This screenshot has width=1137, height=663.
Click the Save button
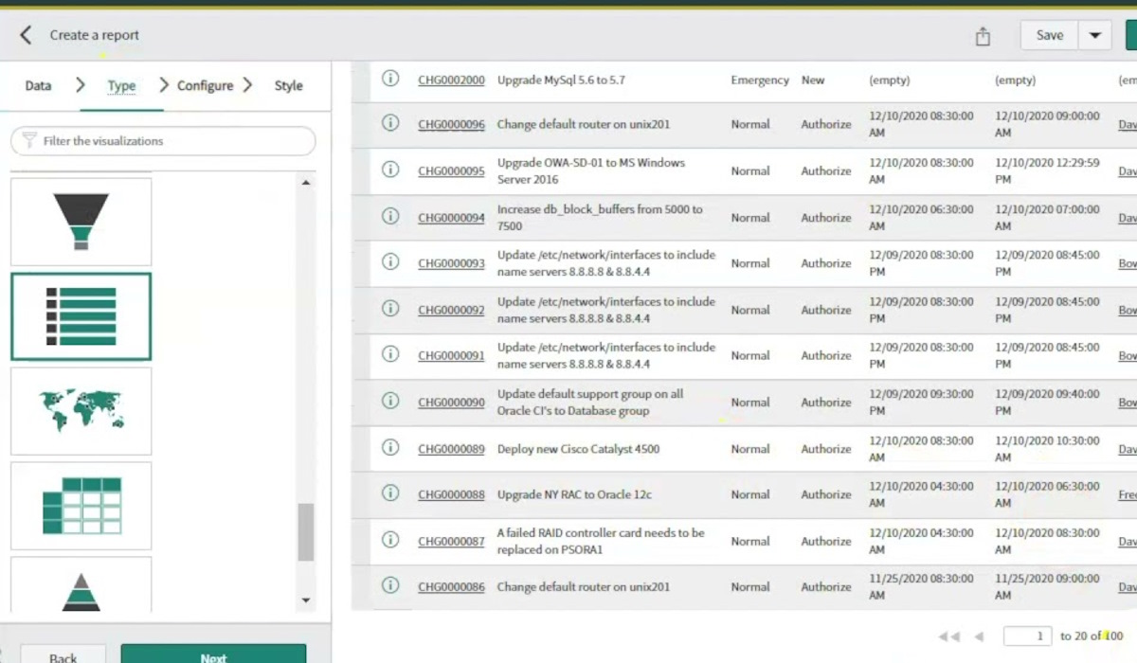click(x=1049, y=35)
